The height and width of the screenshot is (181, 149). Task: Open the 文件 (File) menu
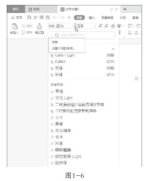pos(17,18)
